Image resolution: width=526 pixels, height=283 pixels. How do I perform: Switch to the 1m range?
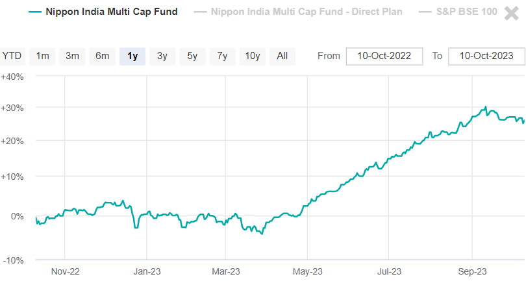pos(43,56)
